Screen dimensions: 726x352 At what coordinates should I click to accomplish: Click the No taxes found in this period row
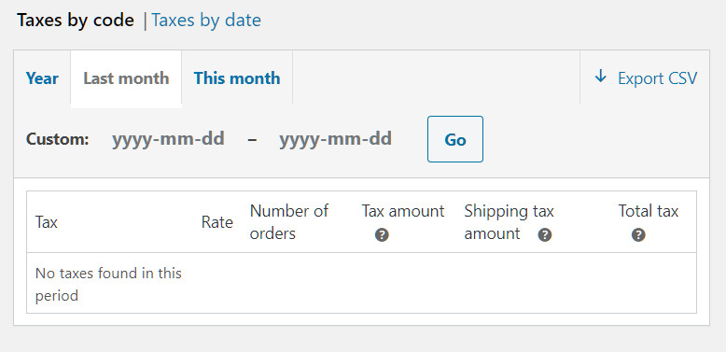click(361, 284)
